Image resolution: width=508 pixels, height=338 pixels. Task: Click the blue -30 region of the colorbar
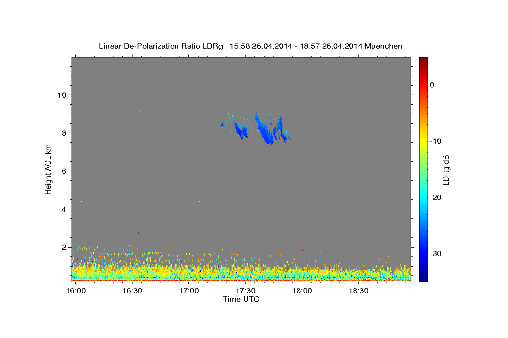tap(423, 253)
